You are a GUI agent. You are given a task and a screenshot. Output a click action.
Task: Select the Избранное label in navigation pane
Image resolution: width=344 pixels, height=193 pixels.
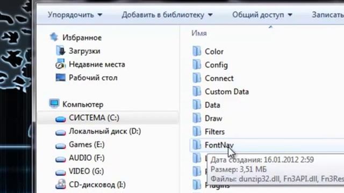pos(82,38)
